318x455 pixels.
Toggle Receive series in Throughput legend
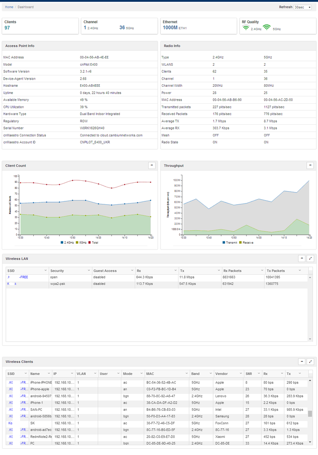pyautogui.click(x=246, y=242)
